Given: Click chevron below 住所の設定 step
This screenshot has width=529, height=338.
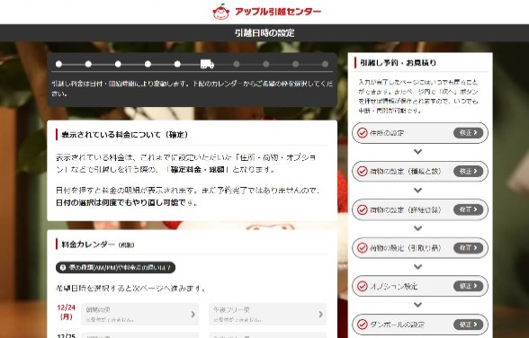Looking at the screenshot, I should click(417, 152).
